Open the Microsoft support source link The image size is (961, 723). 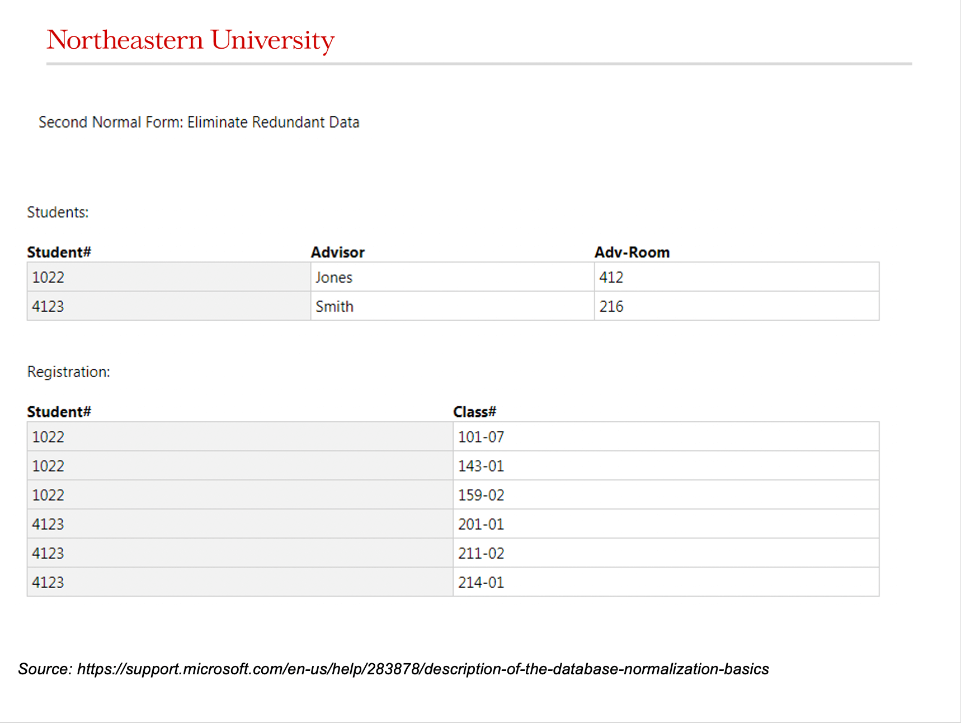coord(423,669)
